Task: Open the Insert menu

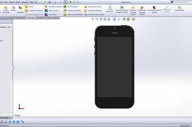Action: 11,2
